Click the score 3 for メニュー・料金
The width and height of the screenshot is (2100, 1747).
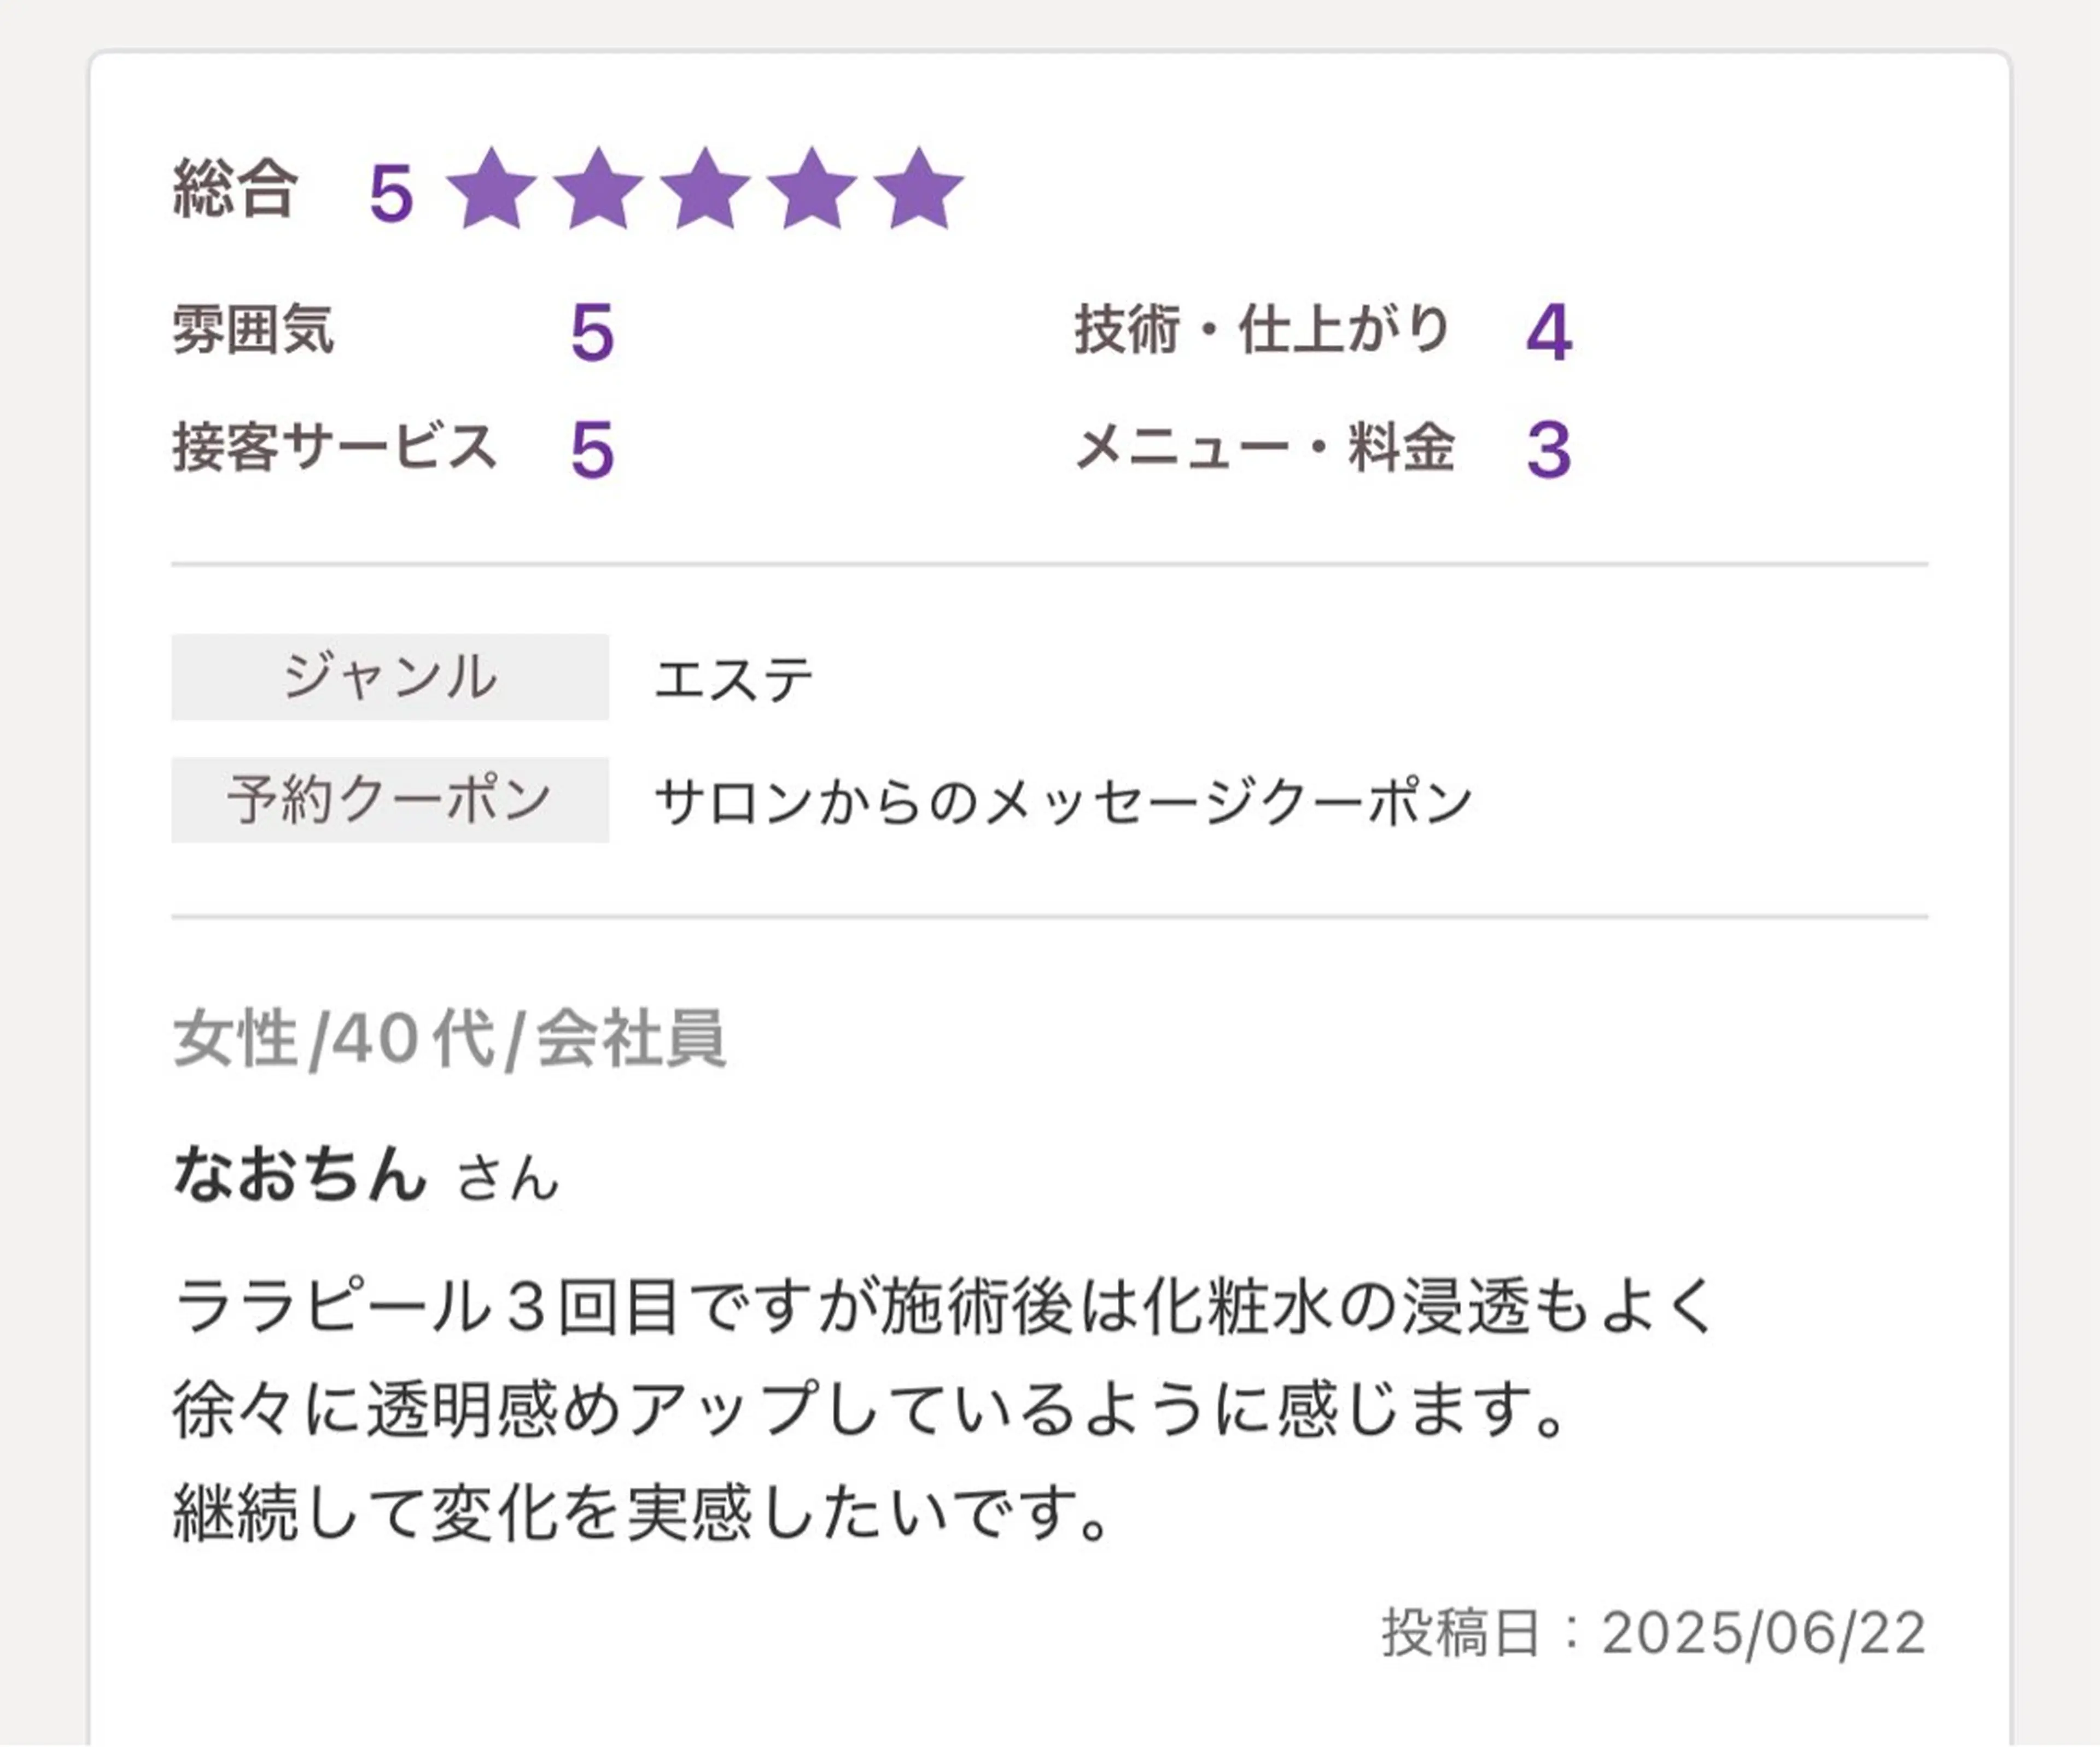pyautogui.click(x=1548, y=450)
